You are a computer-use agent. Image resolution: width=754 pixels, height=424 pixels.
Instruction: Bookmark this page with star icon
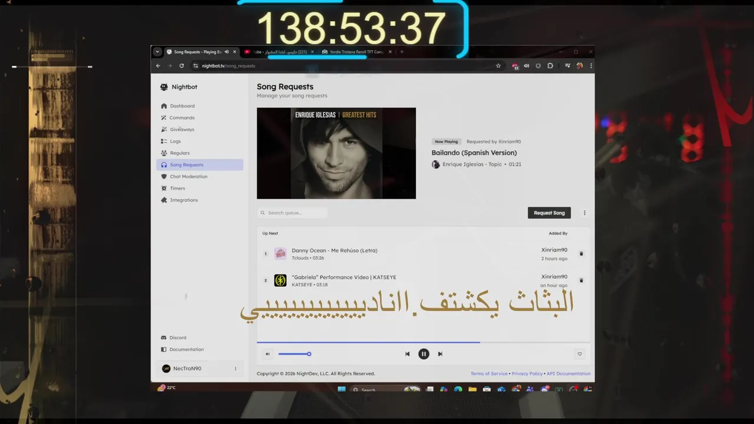click(x=498, y=66)
